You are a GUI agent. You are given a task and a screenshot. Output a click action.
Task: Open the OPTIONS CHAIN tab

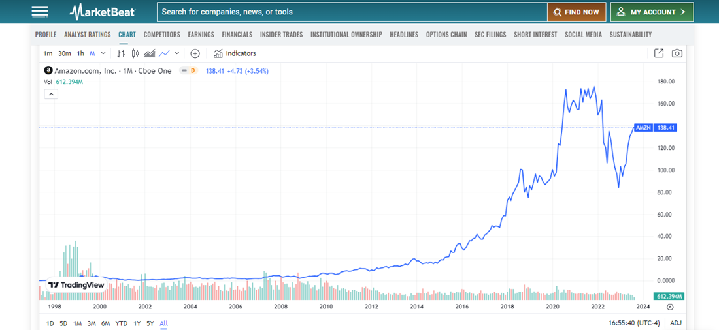pos(446,35)
